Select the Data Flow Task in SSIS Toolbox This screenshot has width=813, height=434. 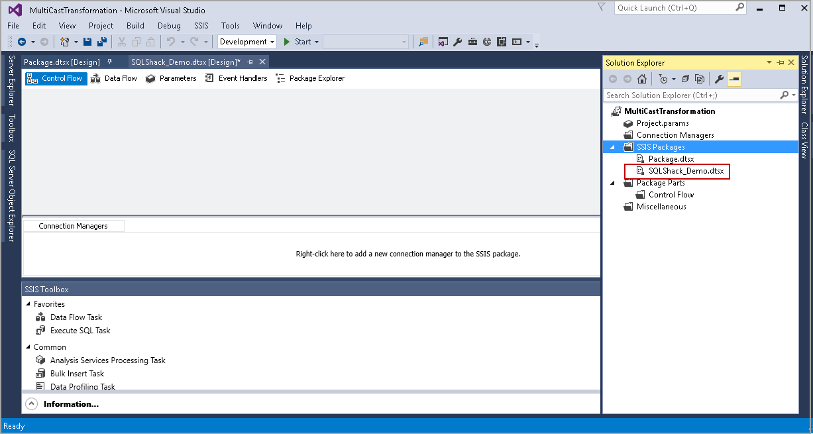click(76, 317)
